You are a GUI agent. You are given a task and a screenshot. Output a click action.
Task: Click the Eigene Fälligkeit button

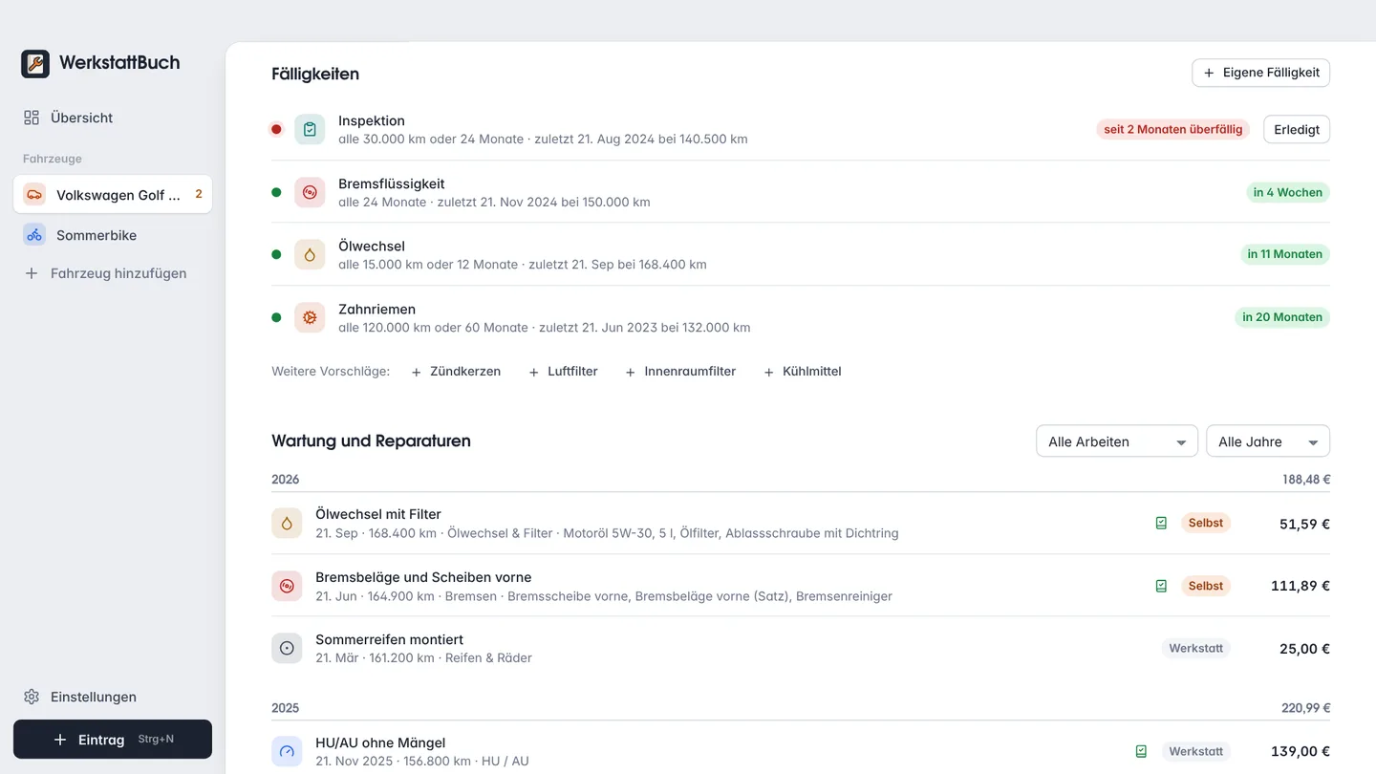click(x=1260, y=73)
